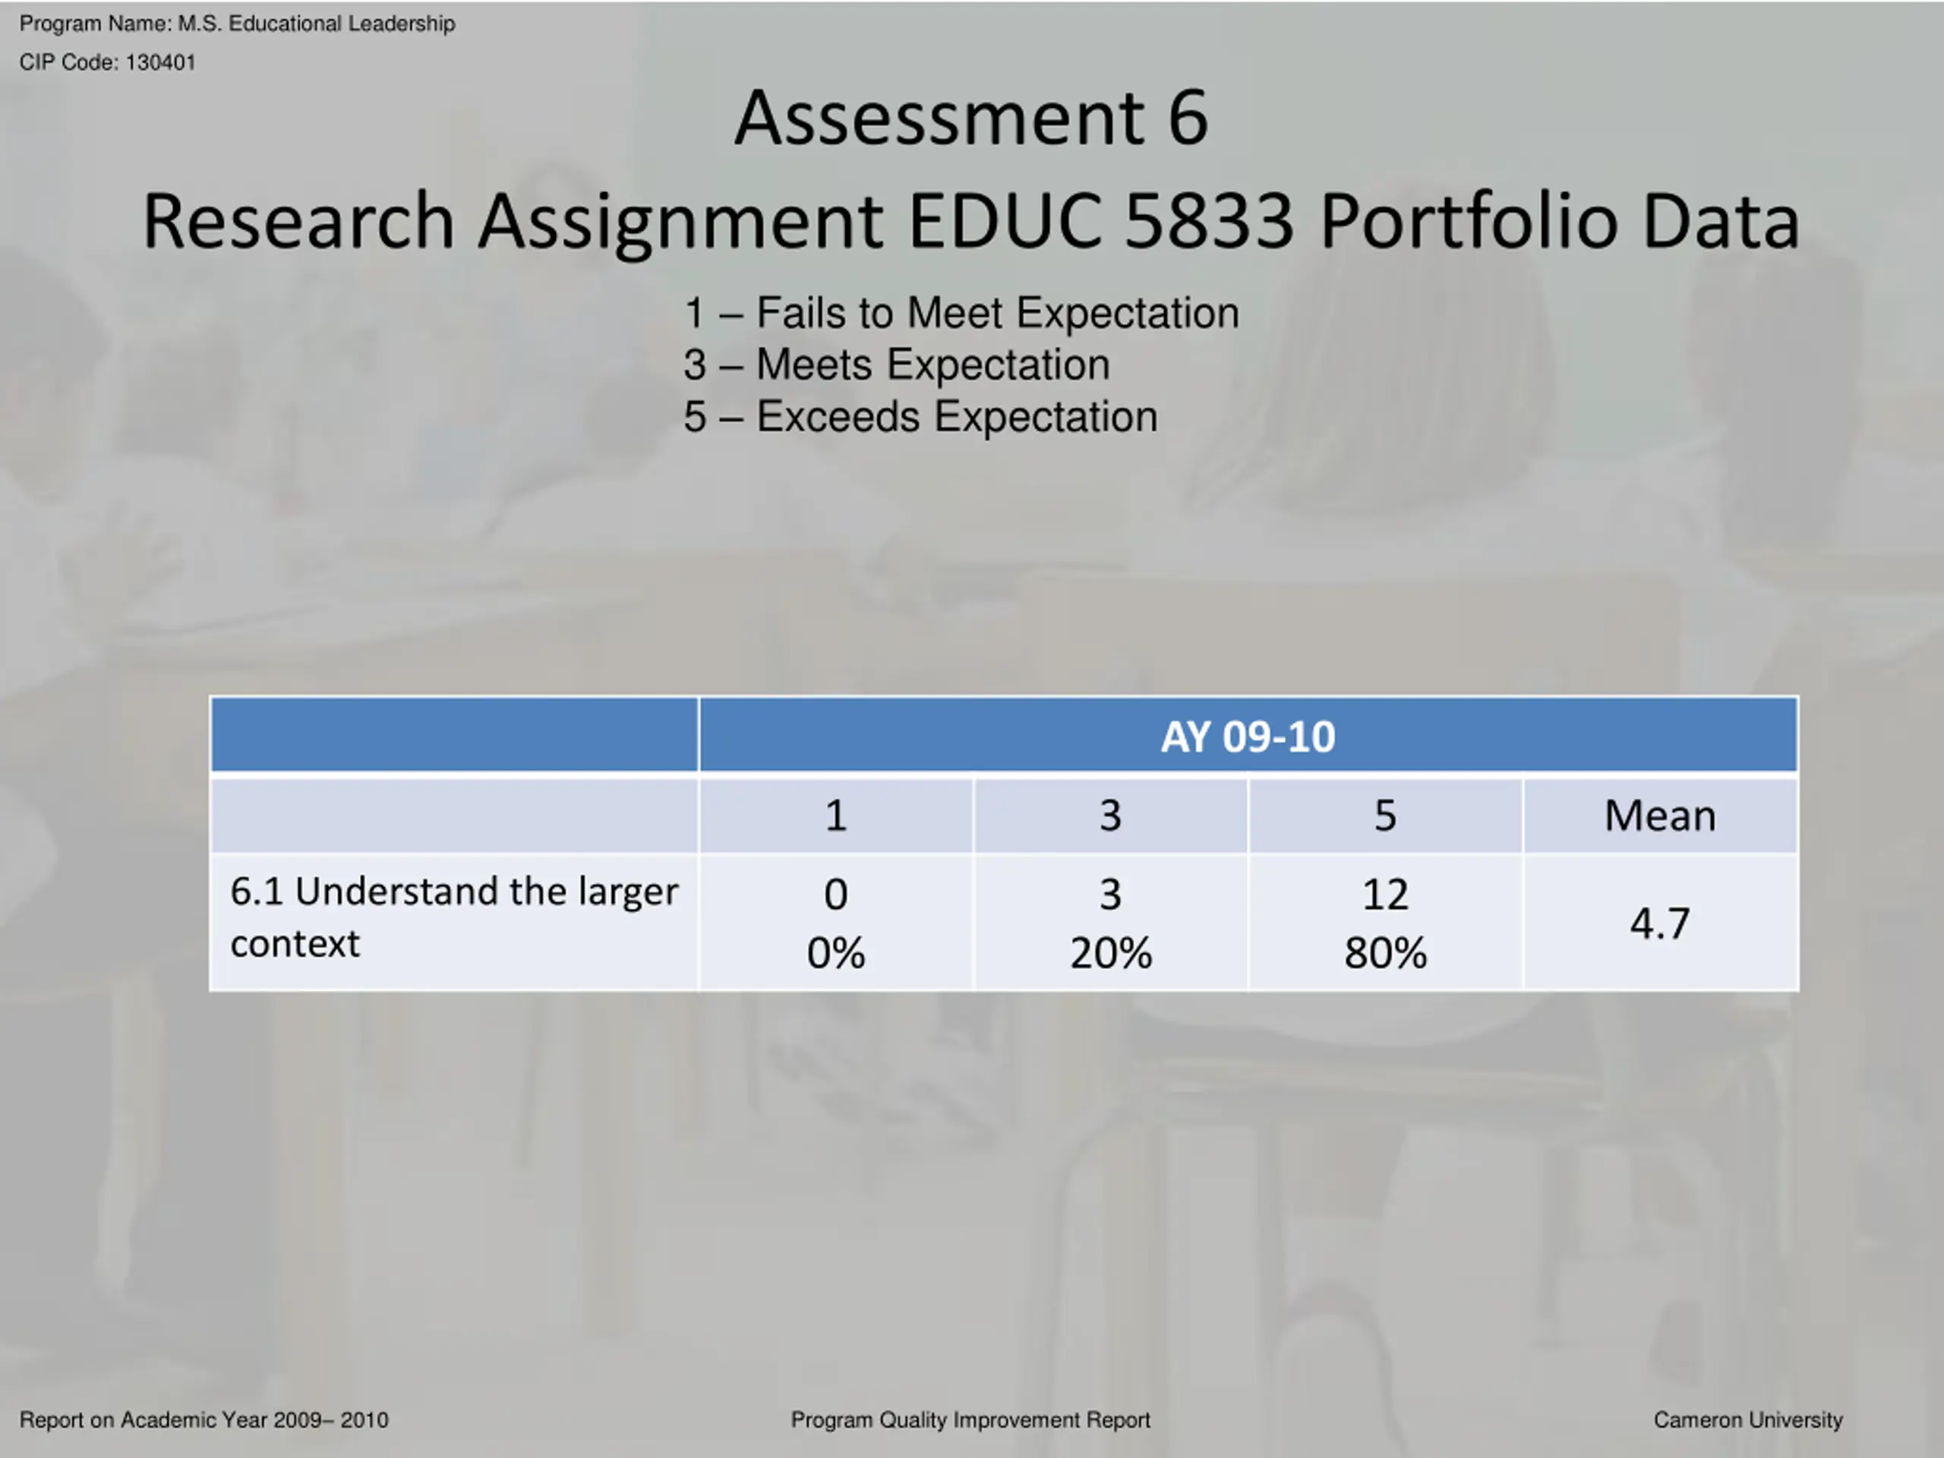This screenshot has height=1458, width=1944.
Task: Click the 'Cameron University' footer text
Action: [1748, 1420]
